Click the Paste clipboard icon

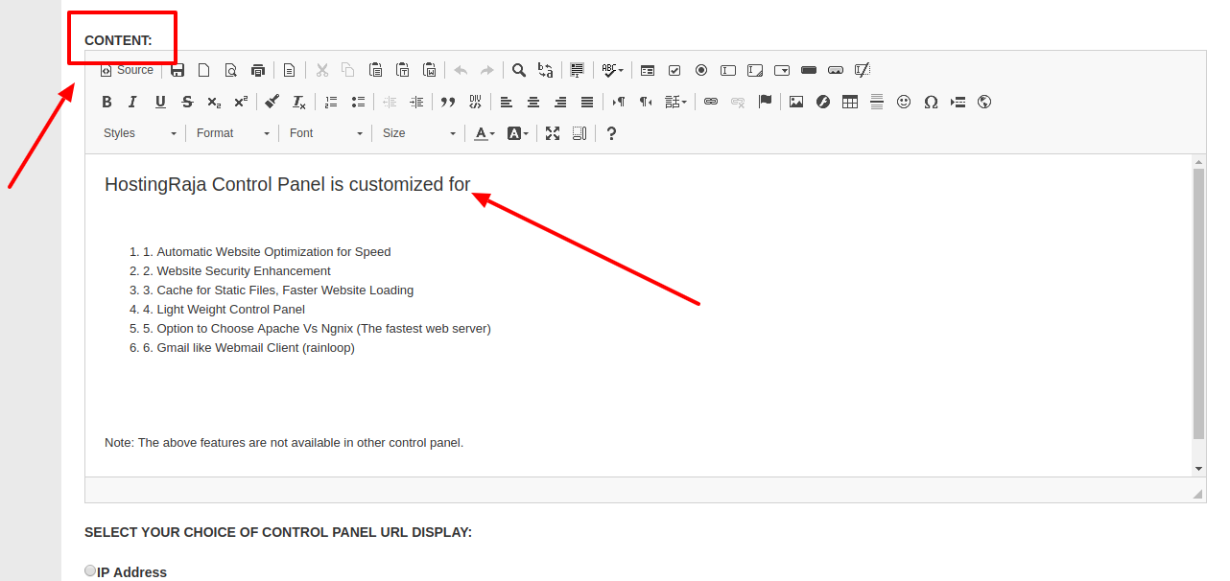click(376, 70)
